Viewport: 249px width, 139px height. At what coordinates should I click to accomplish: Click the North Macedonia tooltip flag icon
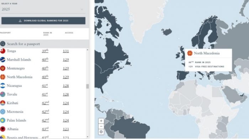click(x=190, y=53)
